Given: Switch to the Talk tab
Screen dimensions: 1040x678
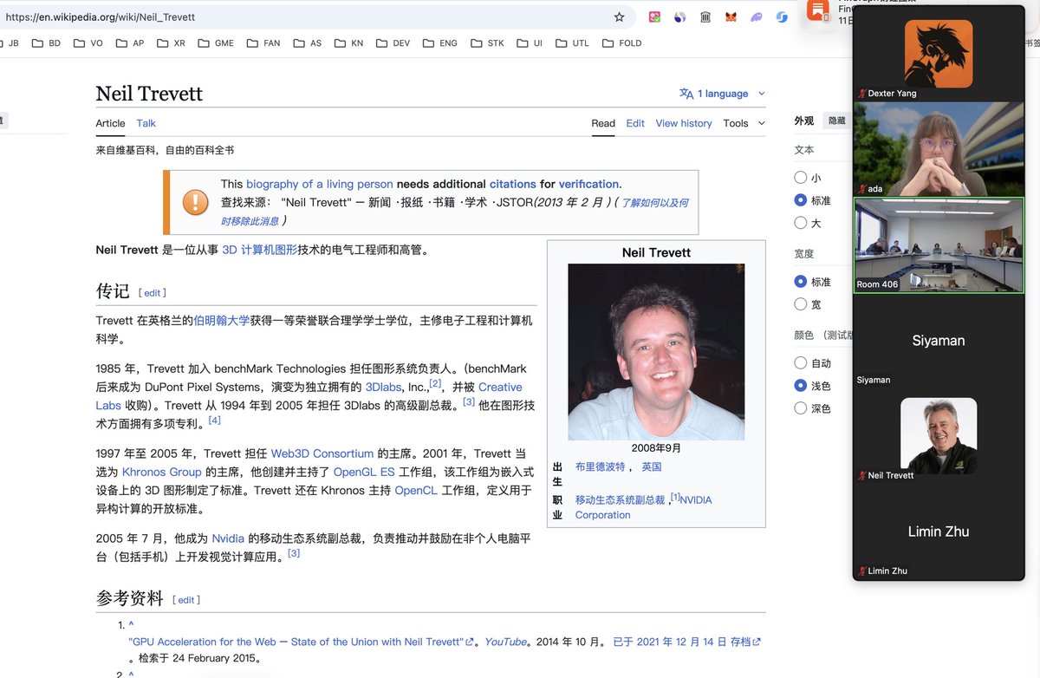Looking at the screenshot, I should pos(146,123).
